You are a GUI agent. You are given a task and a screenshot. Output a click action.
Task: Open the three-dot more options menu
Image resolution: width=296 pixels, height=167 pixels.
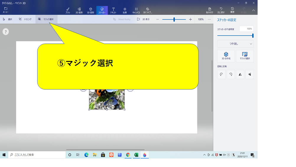tap(209, 19)
